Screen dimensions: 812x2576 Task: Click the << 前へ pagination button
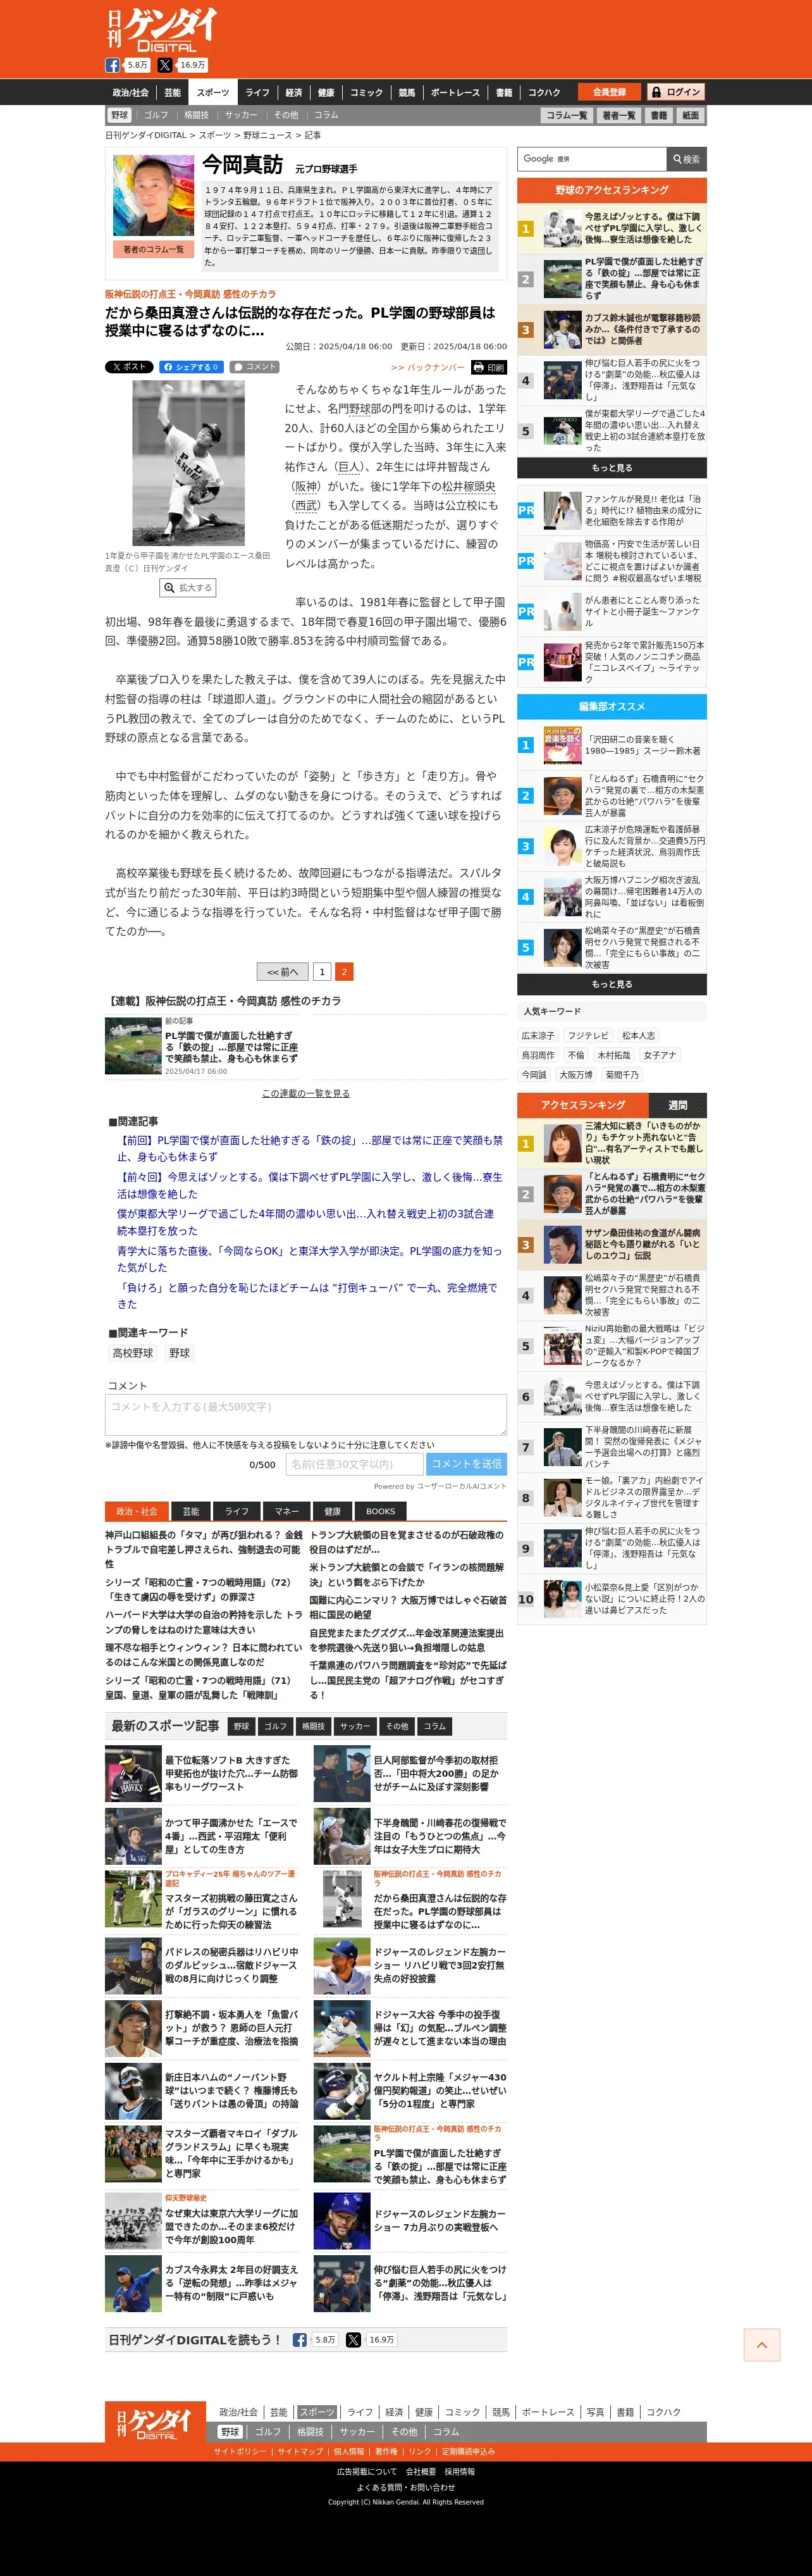point(282,971)
